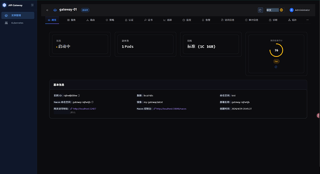Open link http://localhost:32427
The height and width of the screenshot is (174, 320).
pyautogui.click(x=84, y=109)
